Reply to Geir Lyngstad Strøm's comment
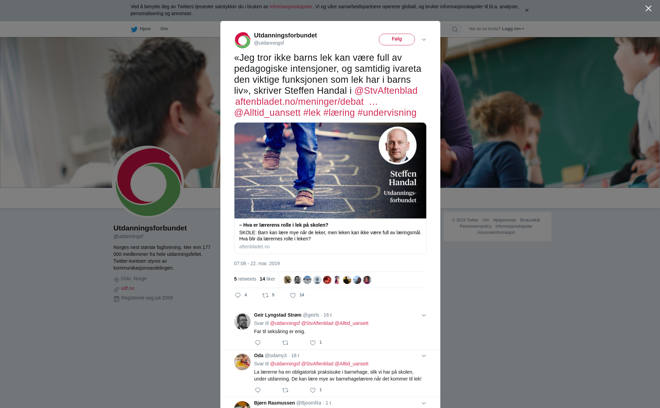Image resolution: width=660 pixels, height=408 pixels. pyautogui.click(x=258, y=343)
